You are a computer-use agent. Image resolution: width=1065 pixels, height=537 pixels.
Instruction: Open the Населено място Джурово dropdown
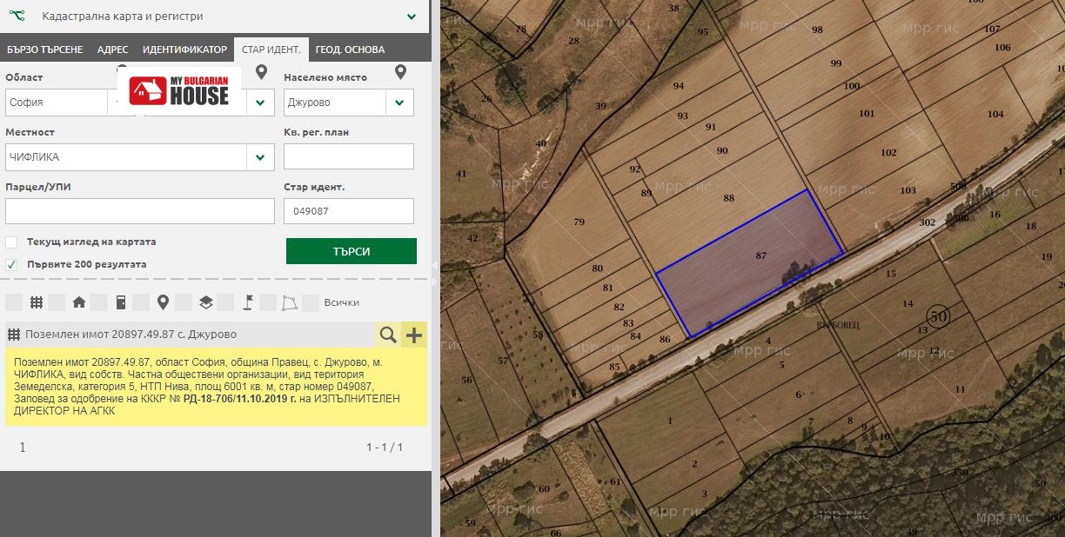(x=399, y=103)
